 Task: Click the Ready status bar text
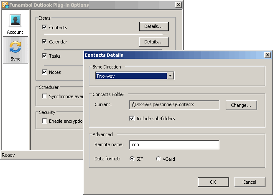pyautogui.click(x=8, y=155)
